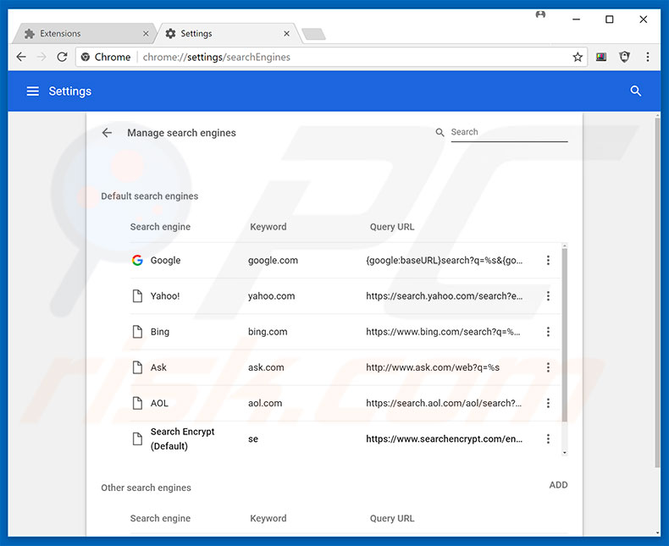Expand more actions menu for Bing
The width and height of the screenshot is (669, 546).
click(548, 332)
